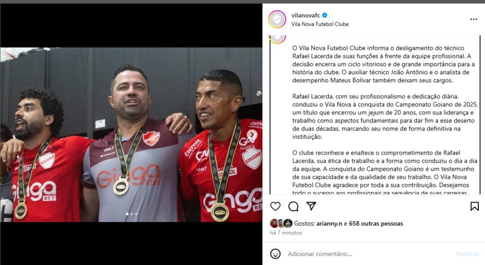The width and height of the screenshot is (485, 265).
Task: Click the Publicar button
Action: click(467, 254)
